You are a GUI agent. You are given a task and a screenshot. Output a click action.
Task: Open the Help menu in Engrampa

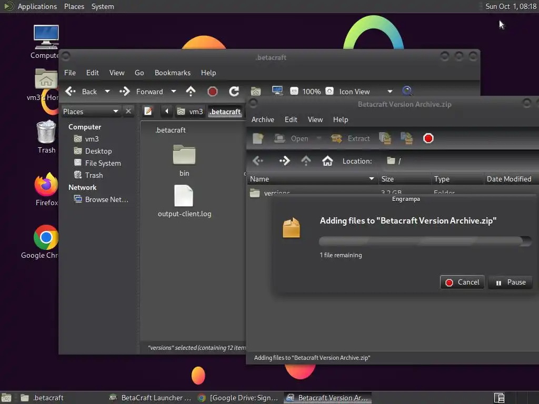pyautogui.click(x=341, y=119)
